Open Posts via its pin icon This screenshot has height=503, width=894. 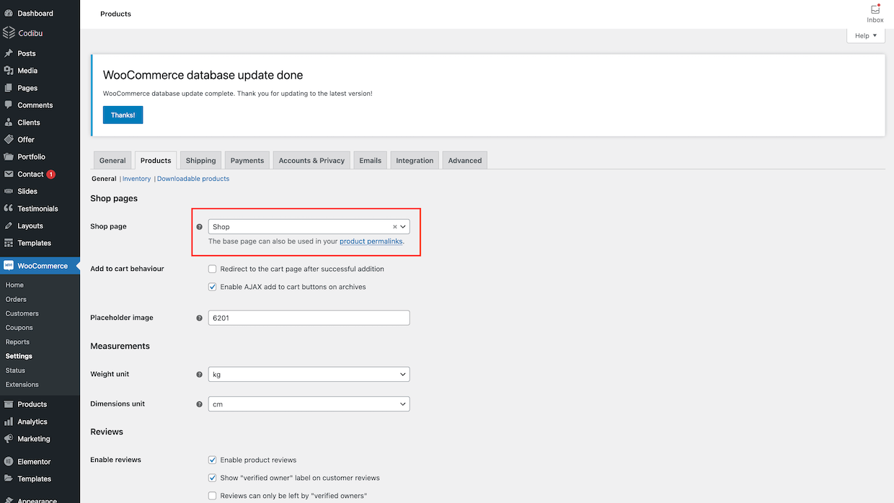click(x=9, y=53)
